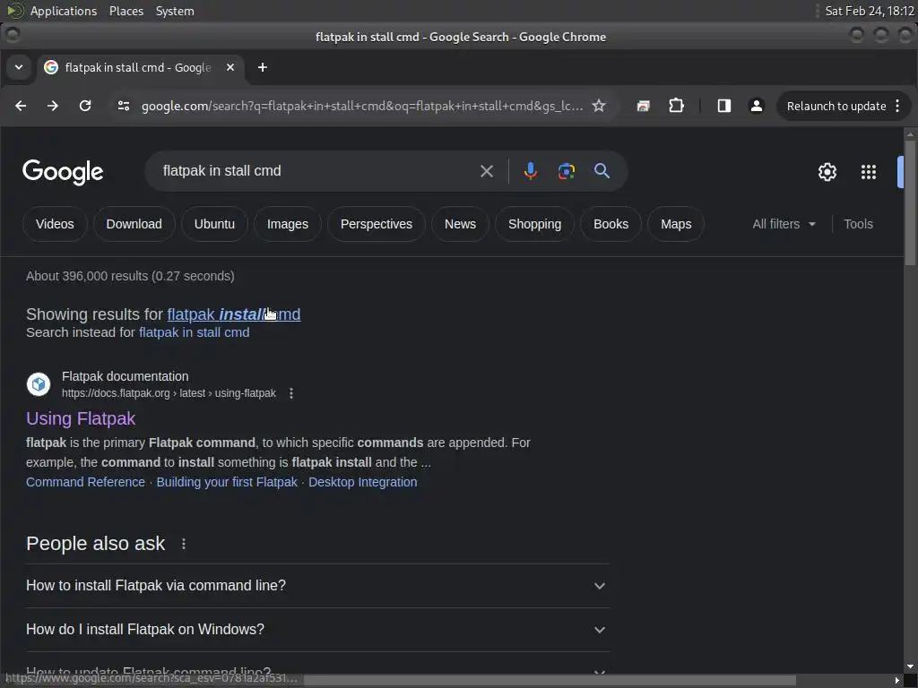Start voice search with microphone

[x=531, y=171]
